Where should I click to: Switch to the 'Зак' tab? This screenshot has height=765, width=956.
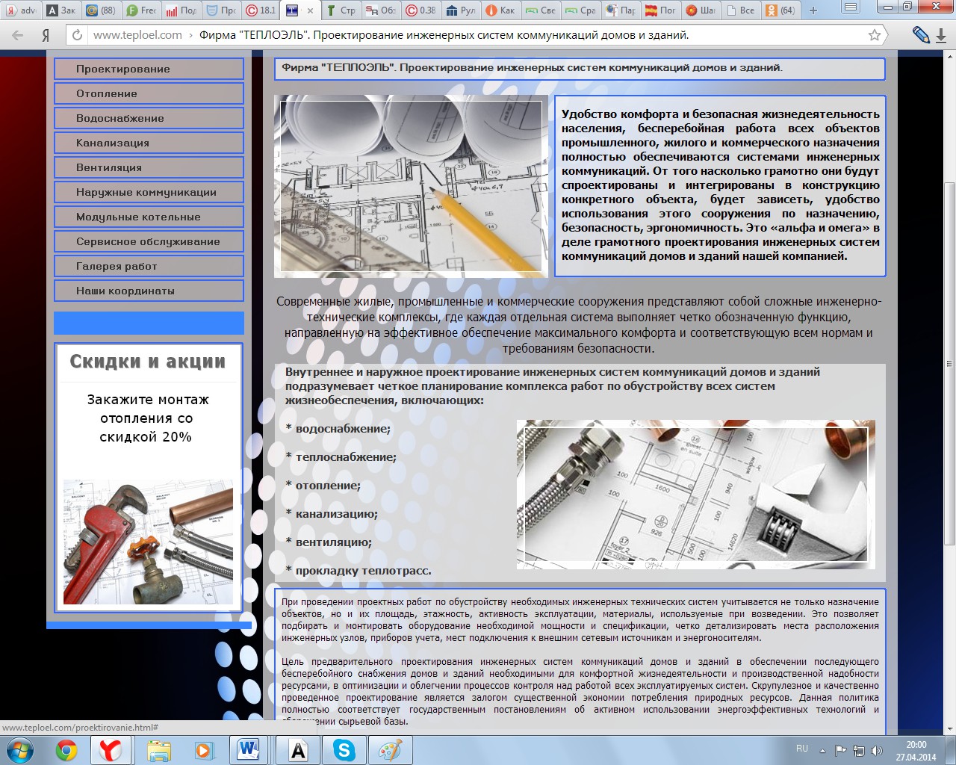click(60, 10)
